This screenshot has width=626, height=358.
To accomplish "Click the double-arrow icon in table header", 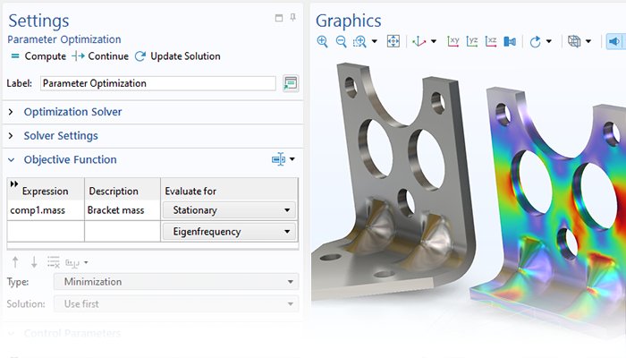I will [x=14, y=183].
